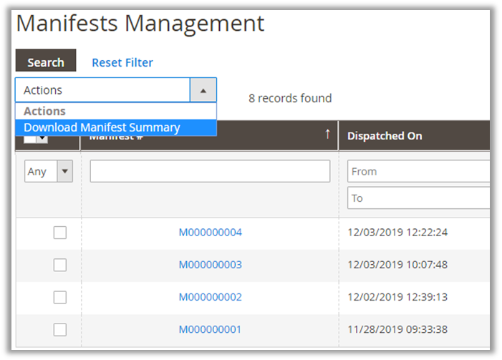Image resolution: width=502 pixels, height=360 pixels.
Task: Sort by the Dispatched On column header
Action: coord(385,136)
